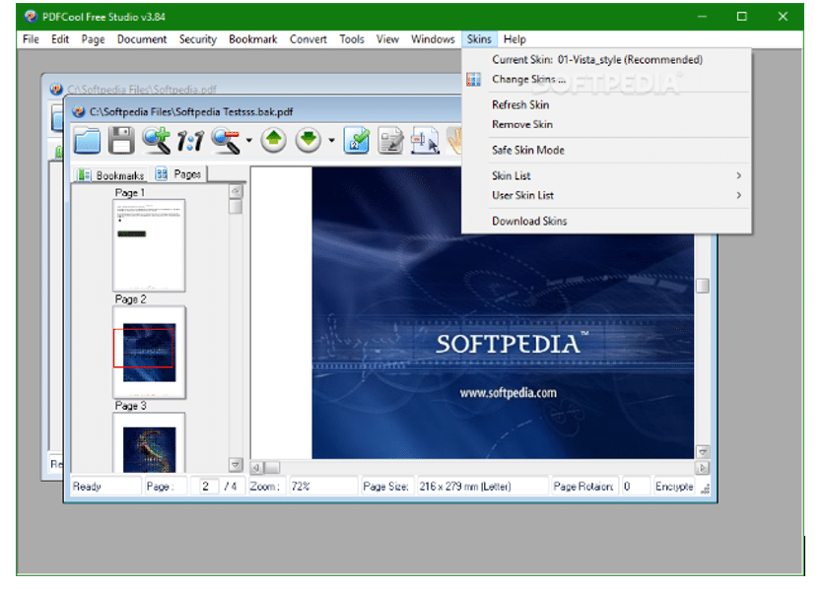Click the 1:1 actual size icon
Image resolution: width=823 pixels, height=589 pixels.
(190, 142)
